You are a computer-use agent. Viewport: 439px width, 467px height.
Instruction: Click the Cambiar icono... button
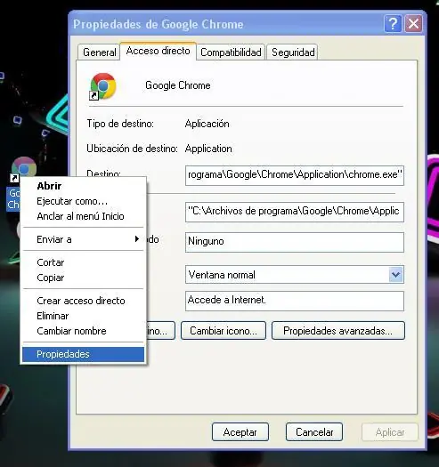224,331
